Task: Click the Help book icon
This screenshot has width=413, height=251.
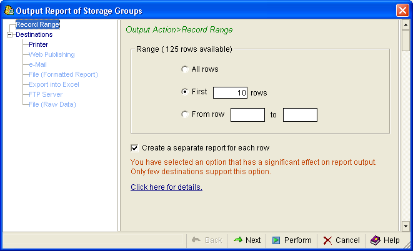Action: point(375,240)
